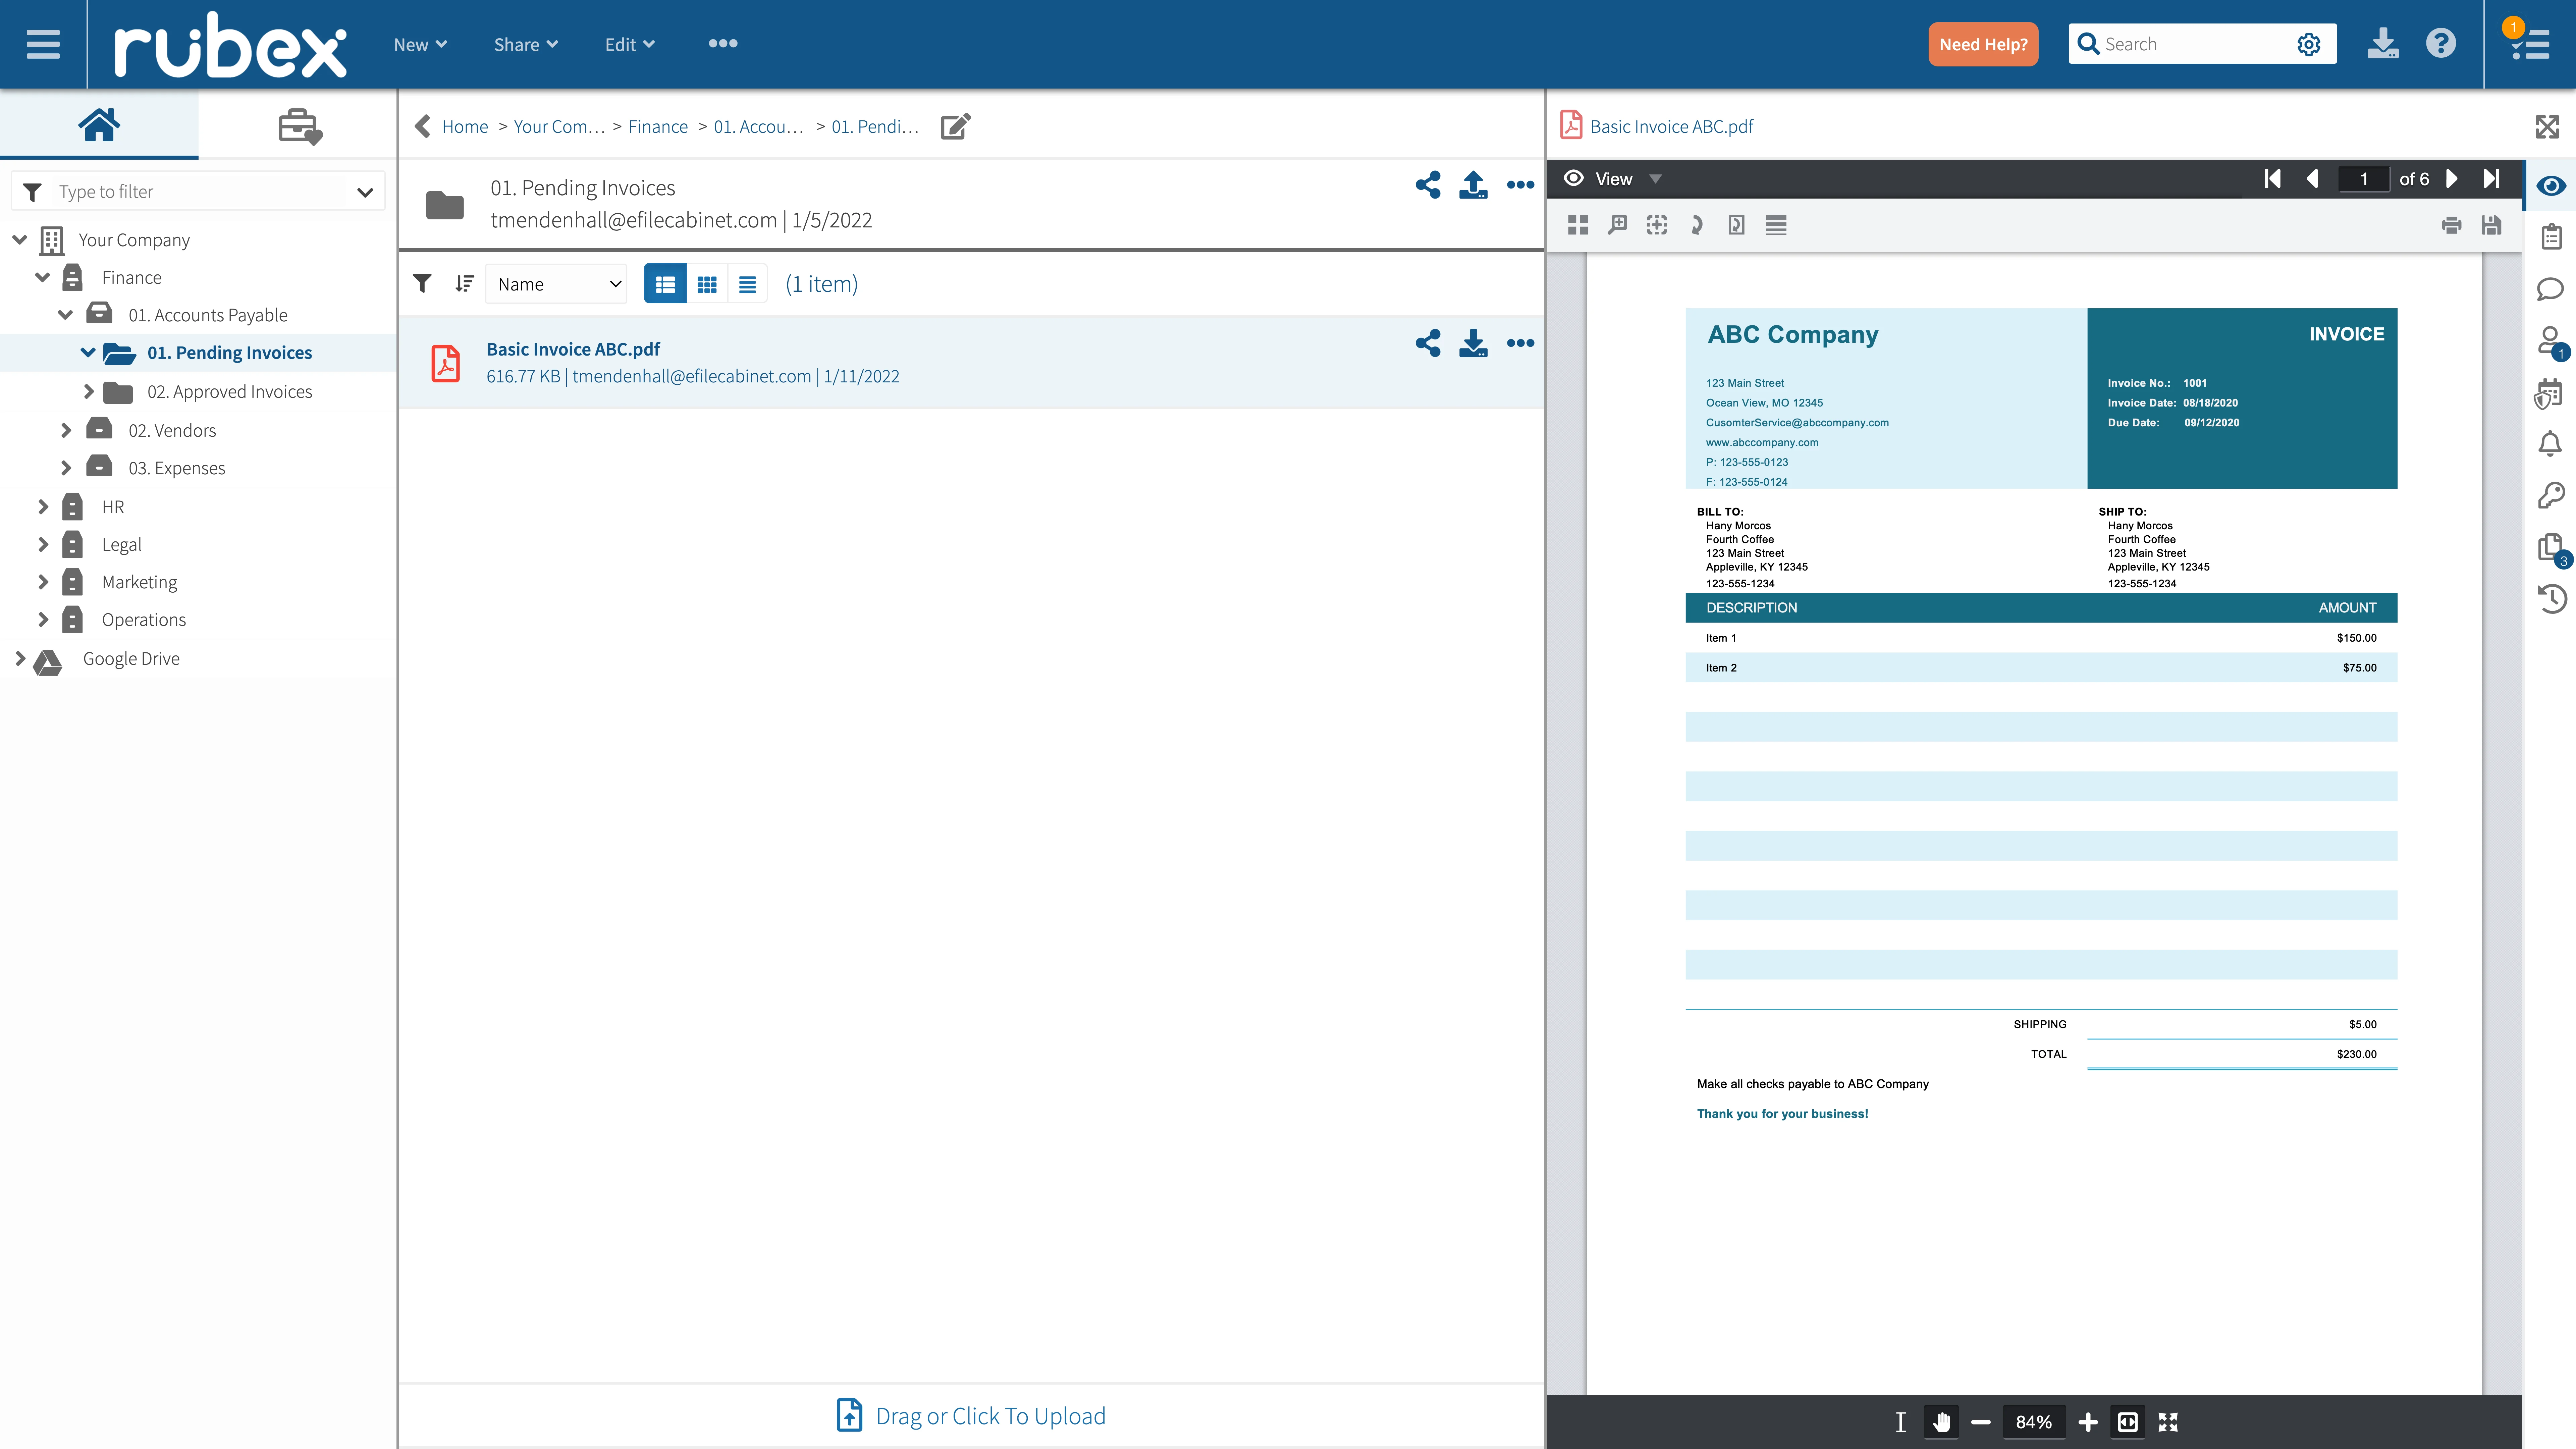Click the Need Help? button
This screenshot has height=1449, width=2576.
point(1983,44)
